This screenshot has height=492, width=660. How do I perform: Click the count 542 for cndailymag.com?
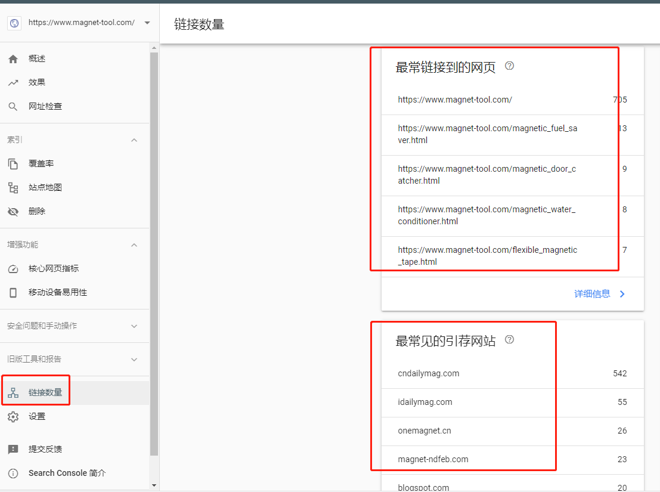tap(619, 374)
